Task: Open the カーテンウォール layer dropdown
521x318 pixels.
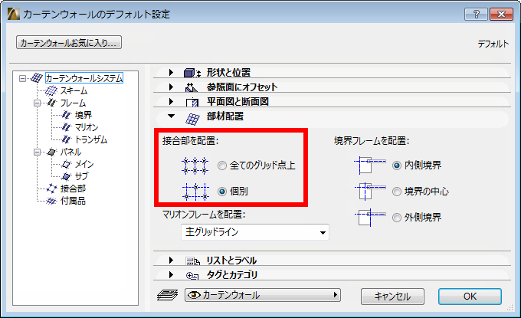Action: point(263,295)
